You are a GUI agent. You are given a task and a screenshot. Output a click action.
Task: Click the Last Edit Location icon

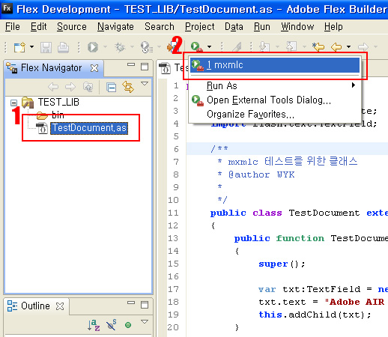coord(318,46)
